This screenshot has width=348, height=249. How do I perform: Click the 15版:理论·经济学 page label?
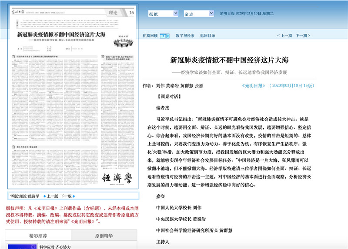pos(25,196)
